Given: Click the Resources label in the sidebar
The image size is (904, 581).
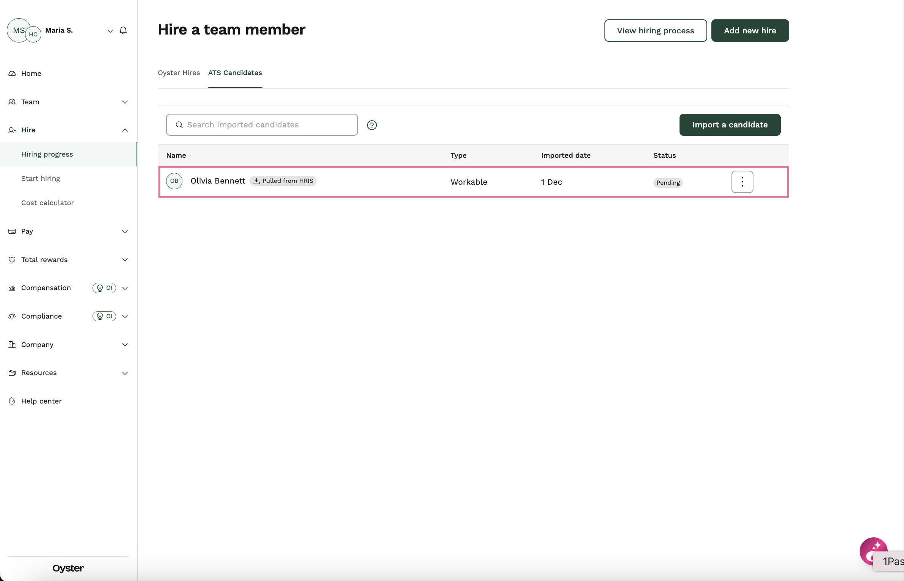Looking at the screenshot, I should pyautogui.click(x=39, y=373).
